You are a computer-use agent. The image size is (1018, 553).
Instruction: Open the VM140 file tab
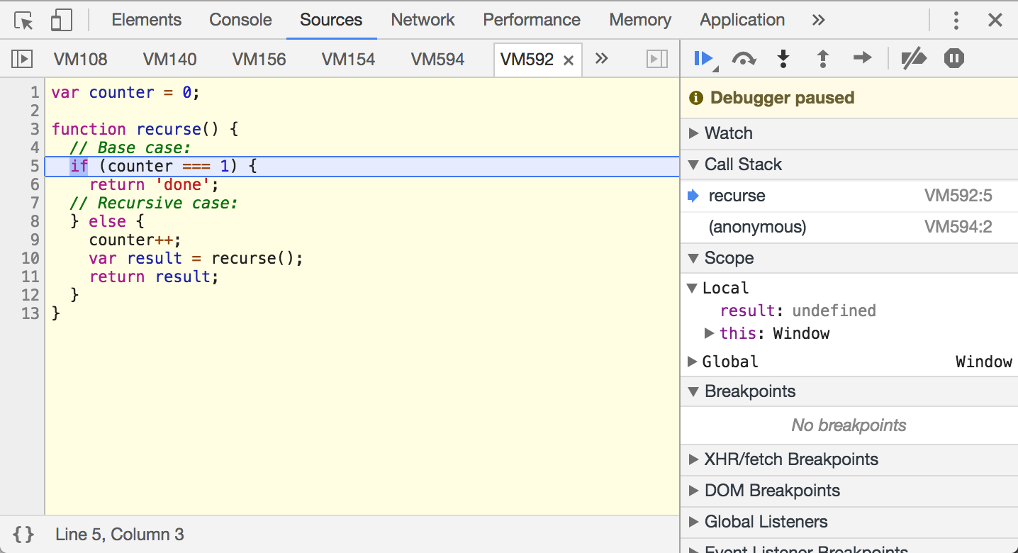(170, 60)
